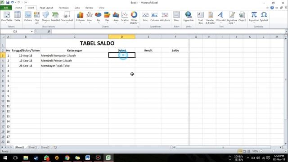Insert a Hyperlink

pos(189,17)
